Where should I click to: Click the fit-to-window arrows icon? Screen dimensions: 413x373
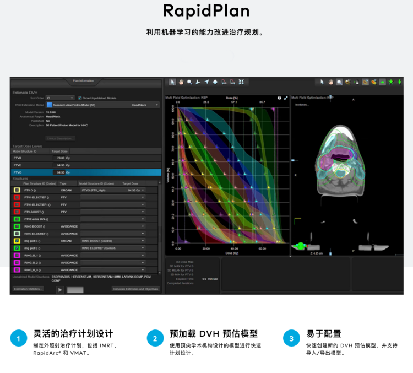click(x=241, y=82)
